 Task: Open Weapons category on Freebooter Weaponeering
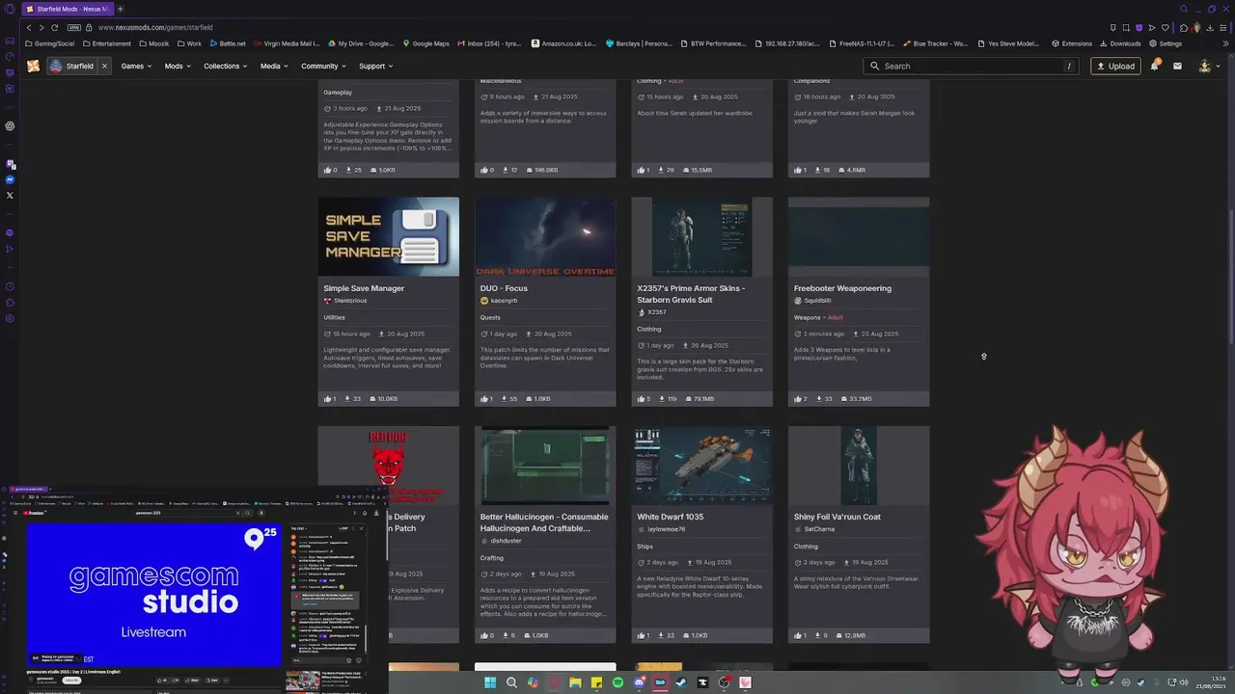[807, 317]
